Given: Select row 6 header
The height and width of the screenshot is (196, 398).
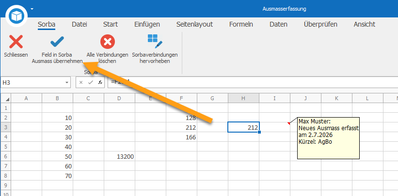Looking at the screenshot, I should [x=6, y=156].
